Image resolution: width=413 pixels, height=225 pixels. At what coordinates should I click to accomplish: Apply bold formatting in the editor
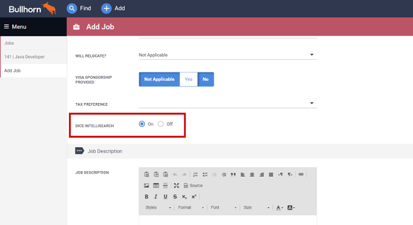pos(147,197)
